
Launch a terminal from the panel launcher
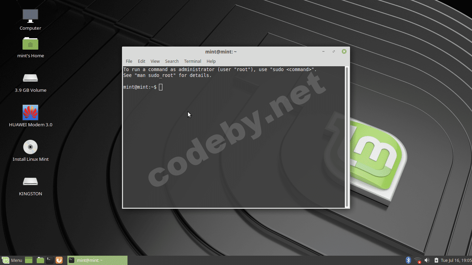tap(50, 260)
